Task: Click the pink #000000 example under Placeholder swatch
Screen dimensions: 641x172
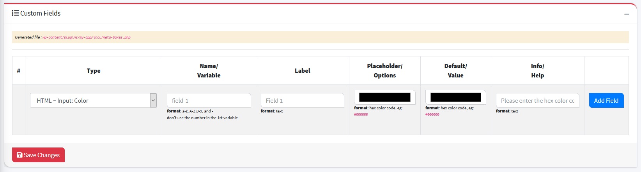Action: click(361, 114)
